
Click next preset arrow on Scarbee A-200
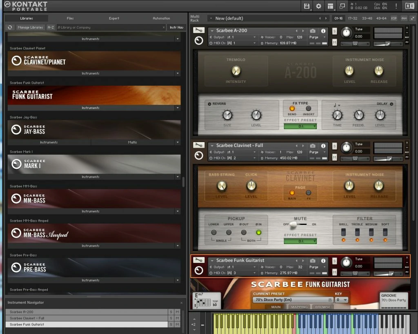tap(303, 31)
